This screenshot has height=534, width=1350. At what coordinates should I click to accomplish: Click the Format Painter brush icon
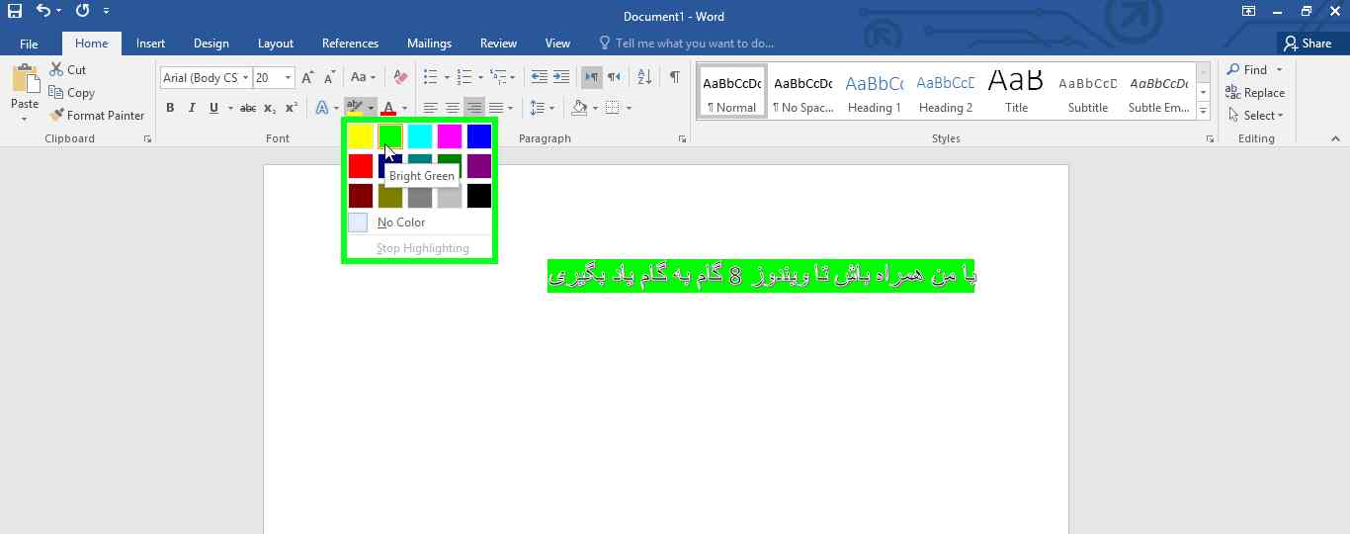click(57, 116)
